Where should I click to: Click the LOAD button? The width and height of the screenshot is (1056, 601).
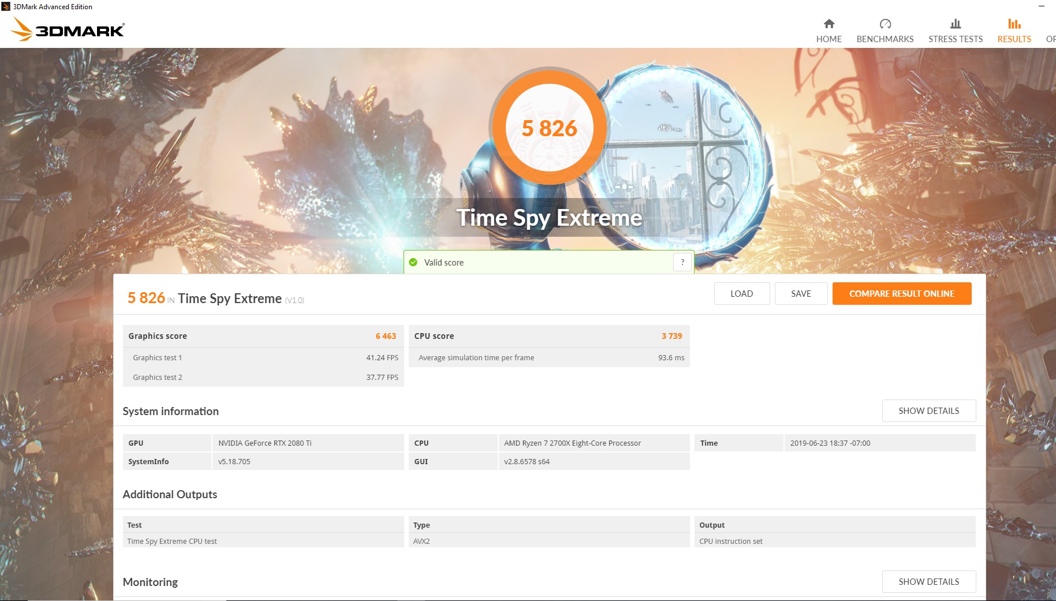(x=742, y=293)
